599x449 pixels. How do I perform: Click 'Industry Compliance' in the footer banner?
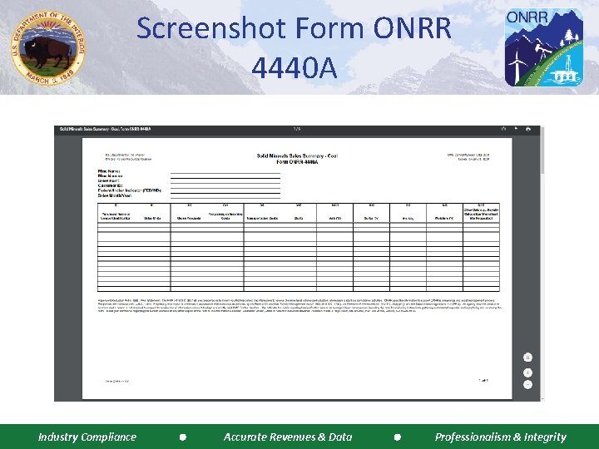pos(87,437)
